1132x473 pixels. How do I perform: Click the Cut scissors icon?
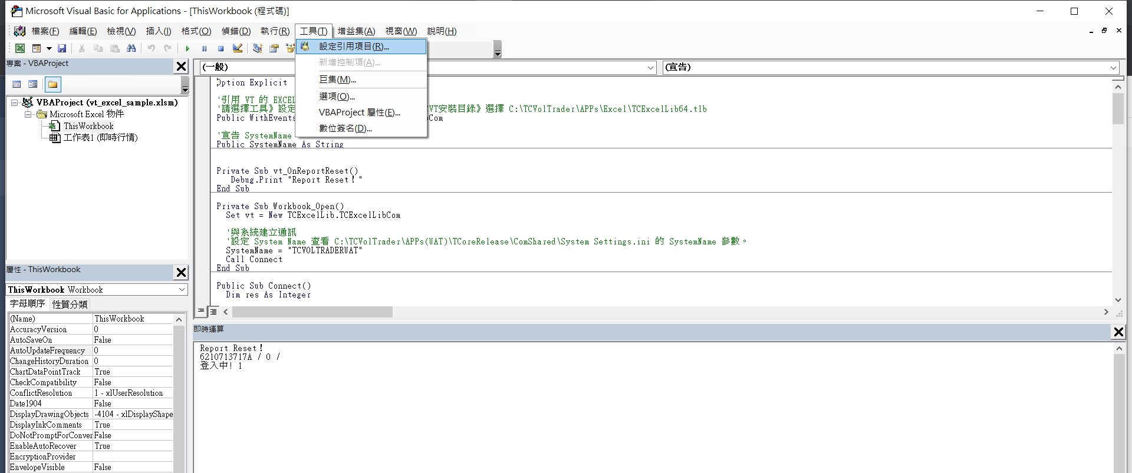click(81, 48)
